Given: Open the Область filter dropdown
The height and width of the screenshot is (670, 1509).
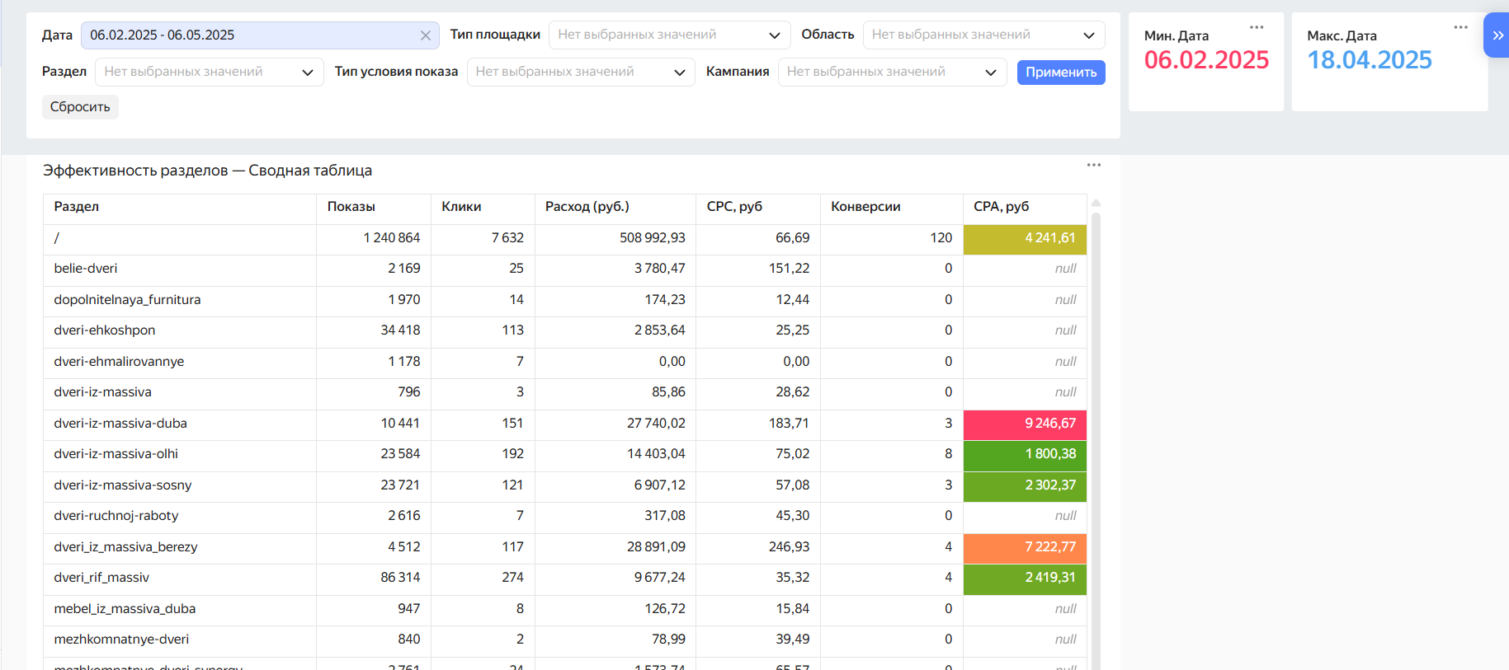Looking at the screenshot, I should click(x=983, y=35).
